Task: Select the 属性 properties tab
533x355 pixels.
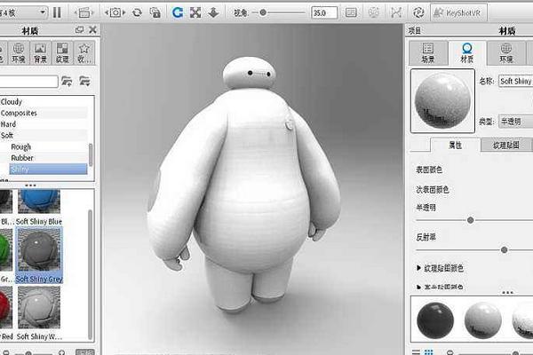Action: pyautogui.click(x=455, y=145)
